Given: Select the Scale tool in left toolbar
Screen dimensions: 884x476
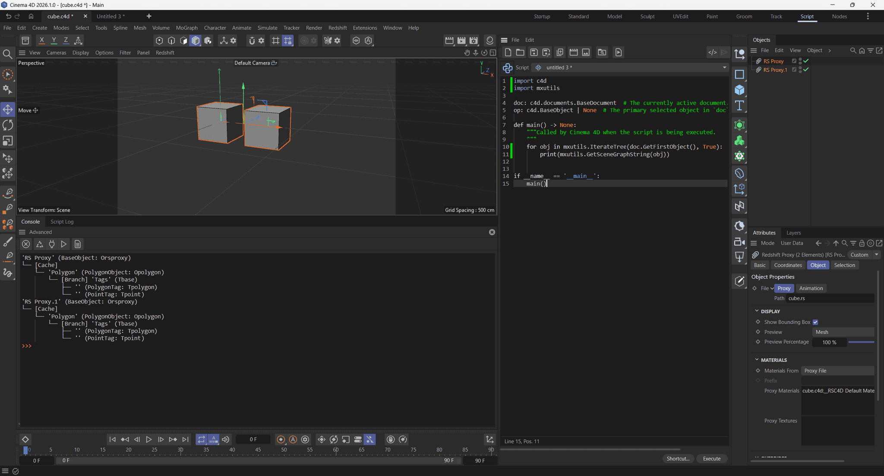Looking at the screenshot, I should tap(8, 141).
